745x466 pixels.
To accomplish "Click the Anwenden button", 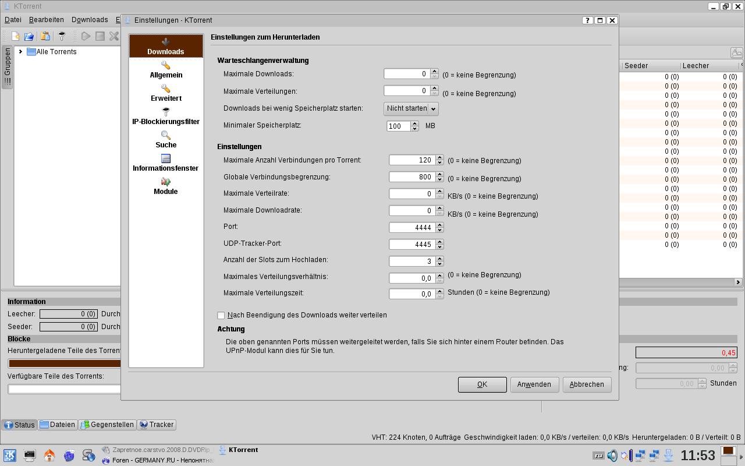I will [534, 384].
